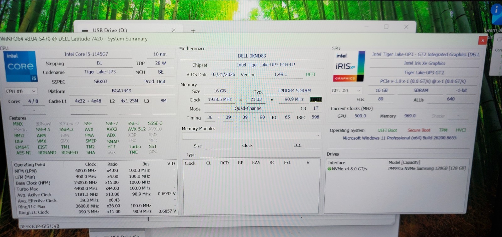Click the UEFI Boot indicator
The width and height of the screenshot is (502, 237).
tap(387, 130)
